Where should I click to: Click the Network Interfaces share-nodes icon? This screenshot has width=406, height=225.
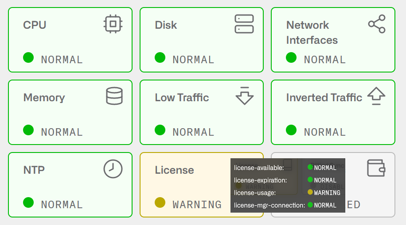pos(377,24)
